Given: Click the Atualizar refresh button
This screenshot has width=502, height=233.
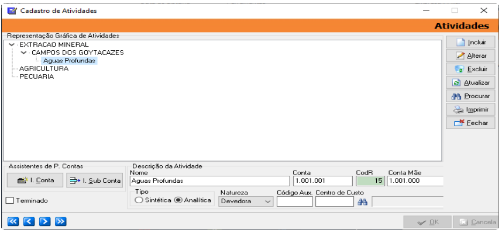Looking at the screenshot, I should tap(470, 82).
